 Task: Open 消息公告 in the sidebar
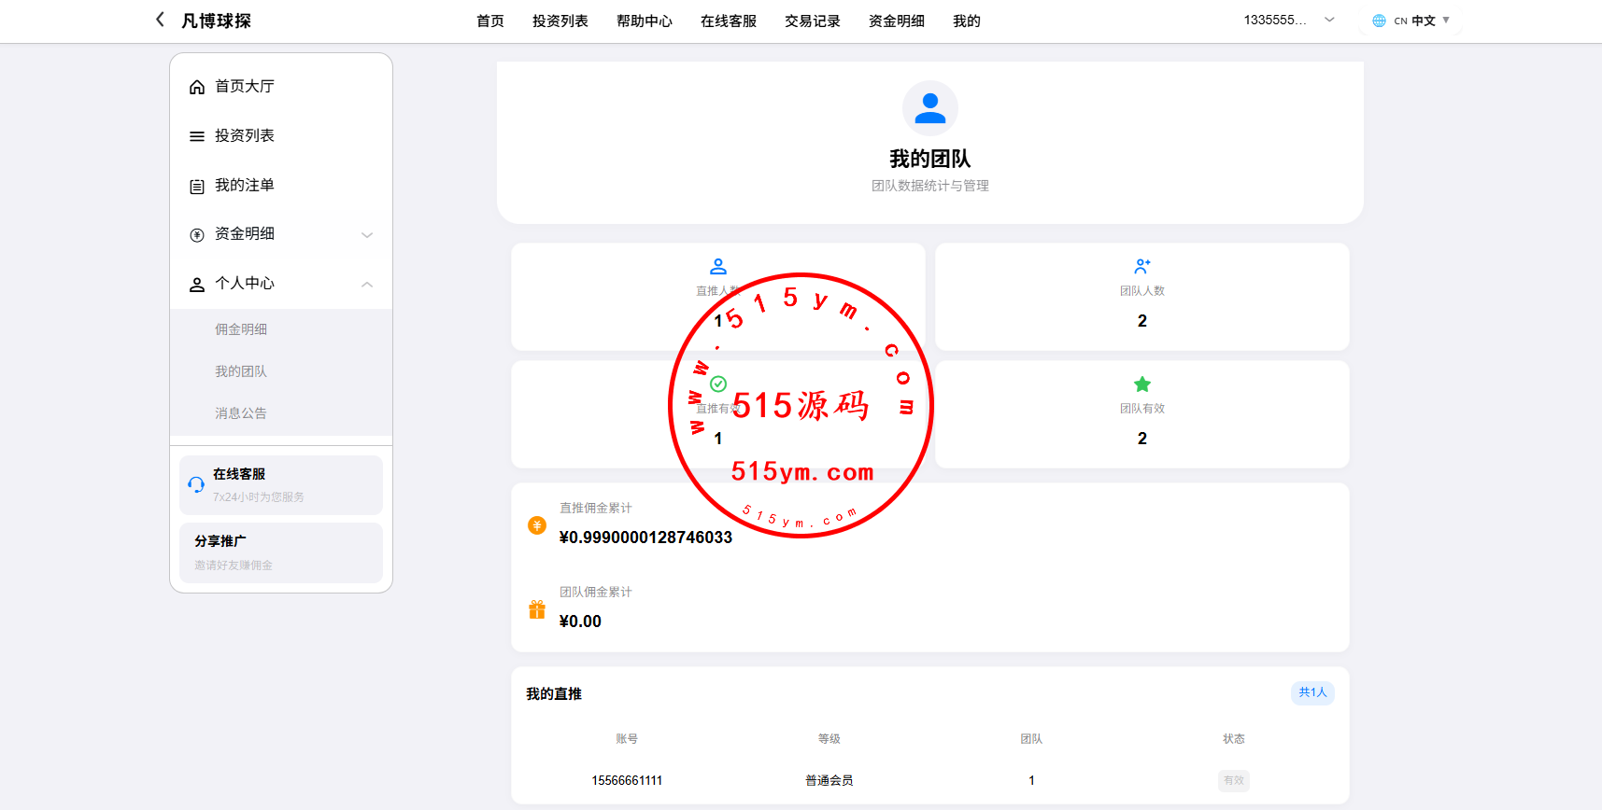click(241, 413)
